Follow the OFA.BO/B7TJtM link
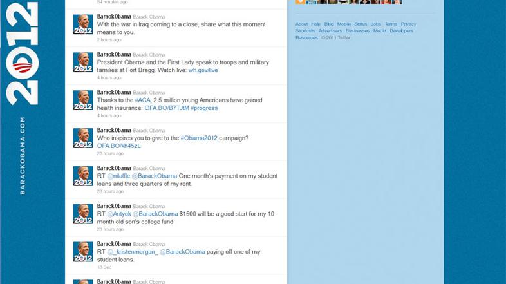This screenshot has width=506, height=284. [x=167, y=108]
